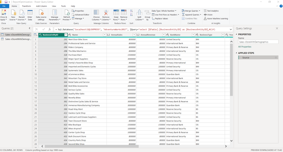Click the Choose Columns icon
Viewport: 283px width, 152px height.
pyautogui.click(x=96, y=13)
